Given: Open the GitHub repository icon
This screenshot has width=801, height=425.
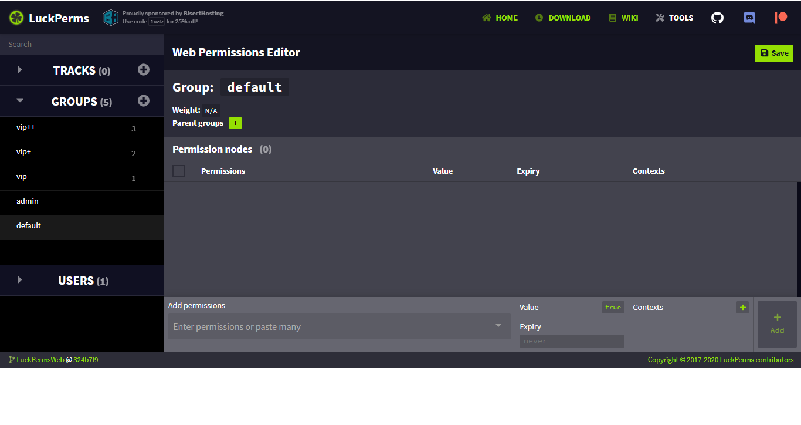Looking at the screenshot, I should (718, 18).
